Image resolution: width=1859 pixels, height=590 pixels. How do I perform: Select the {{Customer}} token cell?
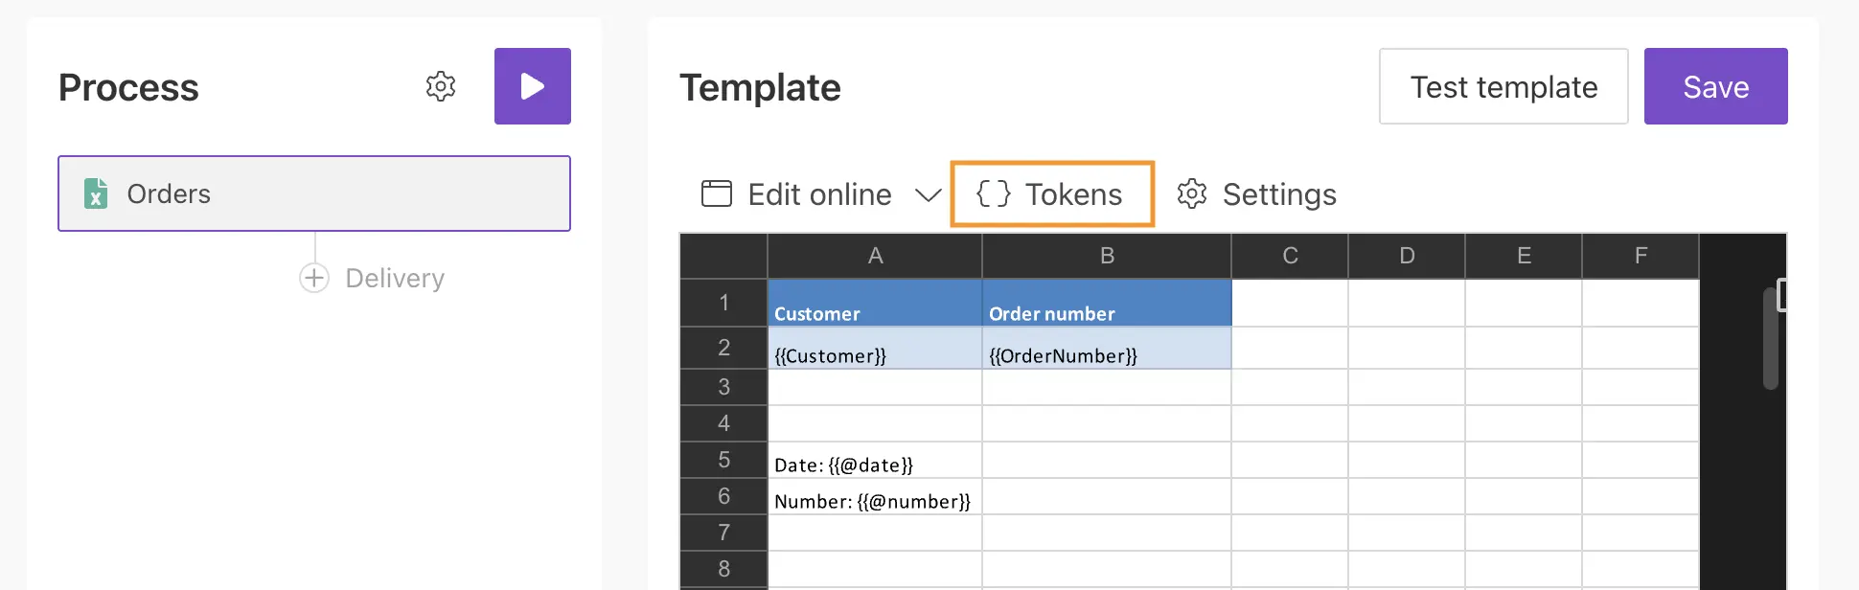pyautogui.click(x=875, y=348)
